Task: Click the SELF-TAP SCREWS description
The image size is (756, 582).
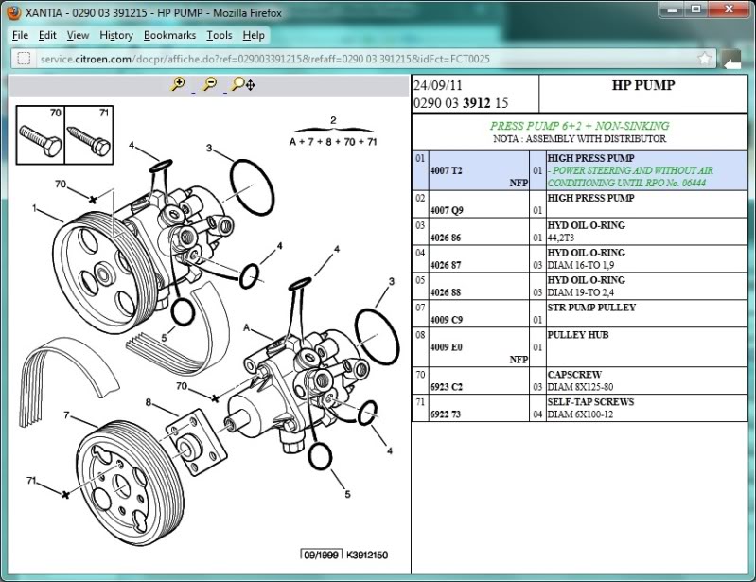Action: click(590, 402)
